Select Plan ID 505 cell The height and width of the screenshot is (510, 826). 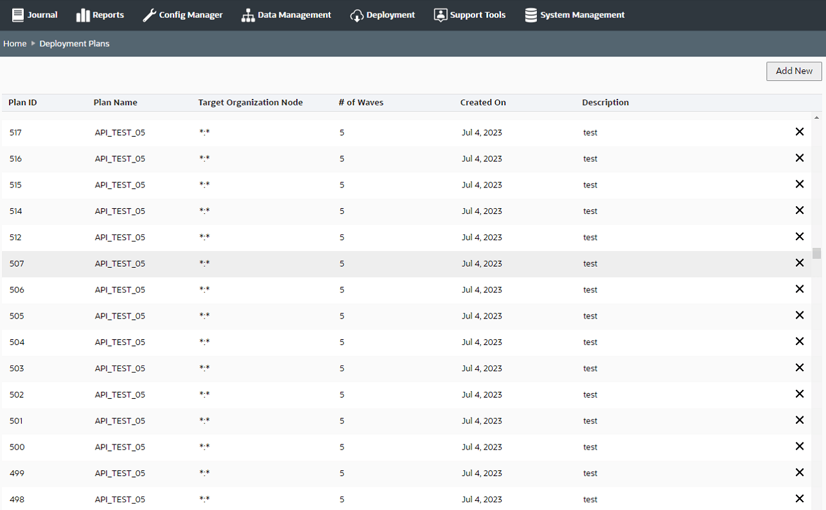click(x=17, y=316)
